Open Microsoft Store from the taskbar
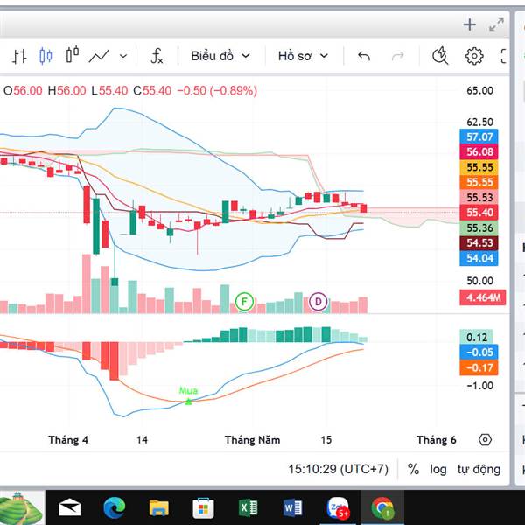 (203, 507)
